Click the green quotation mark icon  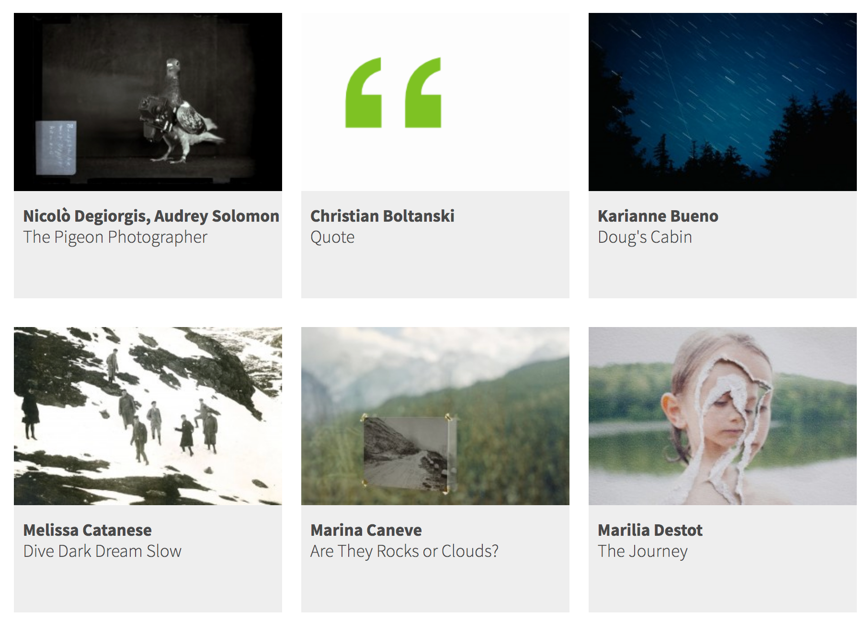pos(393,92)
